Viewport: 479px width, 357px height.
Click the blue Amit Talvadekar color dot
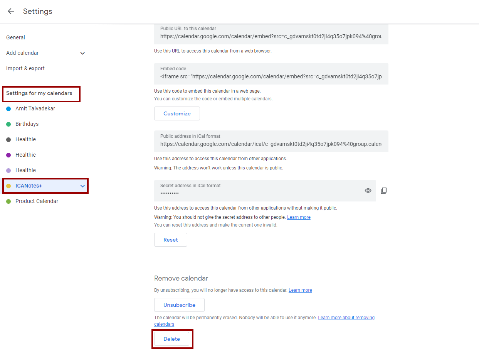(8, 109)
